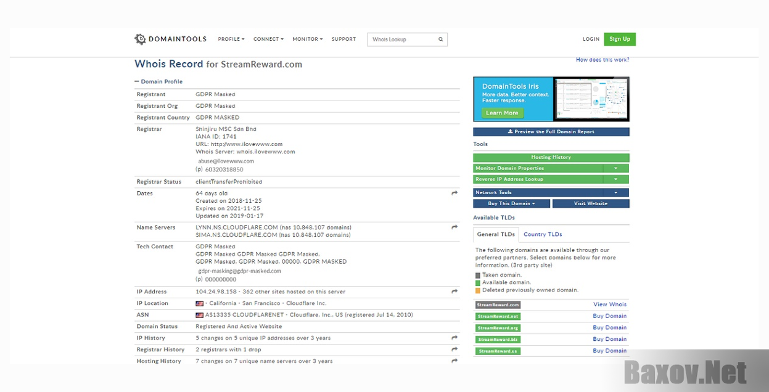This screenshot has width=769, height=392.
Task: Click the 'Expires on 2021-11-25' date
Action: pyautogui.click(x=228, y=208)
